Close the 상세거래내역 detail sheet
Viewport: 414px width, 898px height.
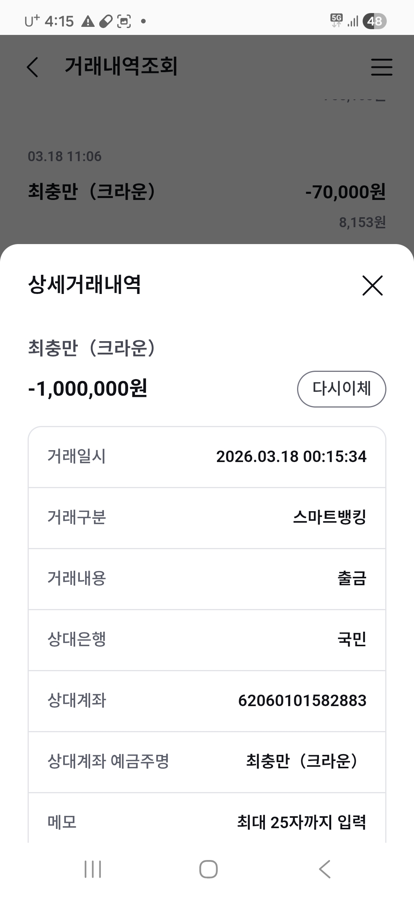pyautogui.click(x=373, y=286)
